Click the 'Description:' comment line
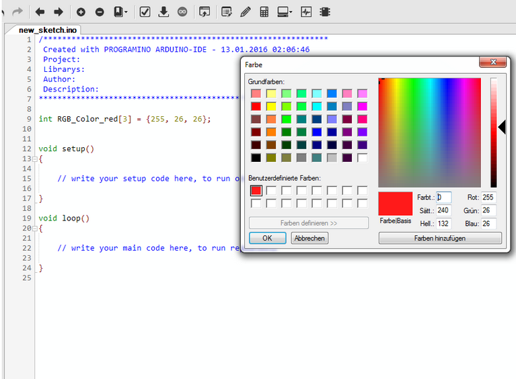 click(x=71, y=89)
